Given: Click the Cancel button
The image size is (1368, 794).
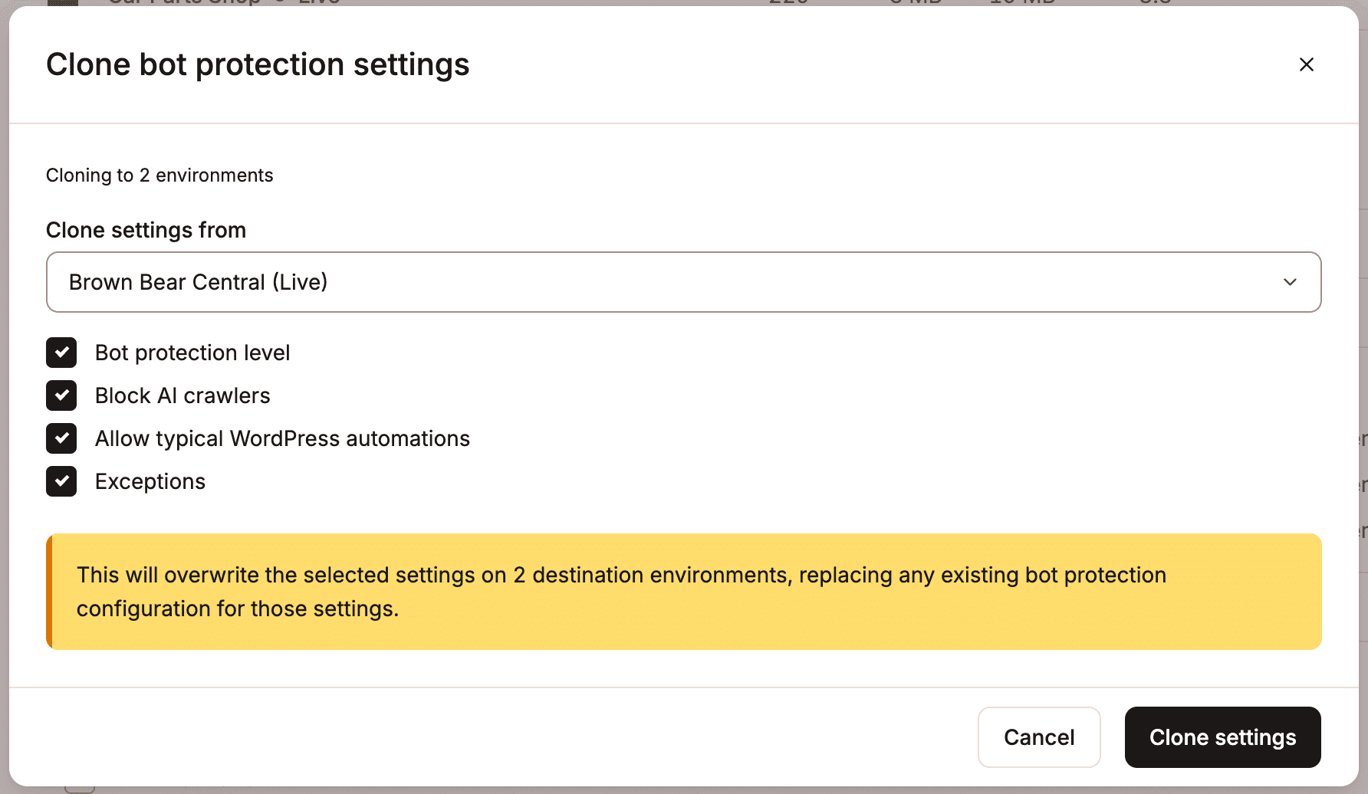Looking at the screenshot, I should pyautogui.click(x=1039, y=737).
